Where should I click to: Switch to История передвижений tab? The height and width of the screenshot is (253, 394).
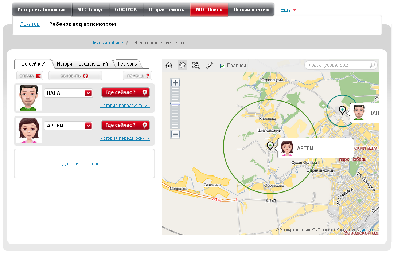click(x=82, y=64)
